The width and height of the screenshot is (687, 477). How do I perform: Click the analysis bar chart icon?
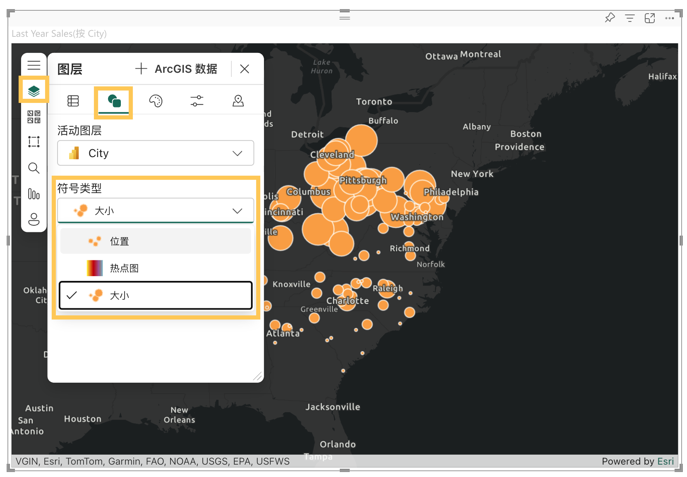click(x=34, y=193)
